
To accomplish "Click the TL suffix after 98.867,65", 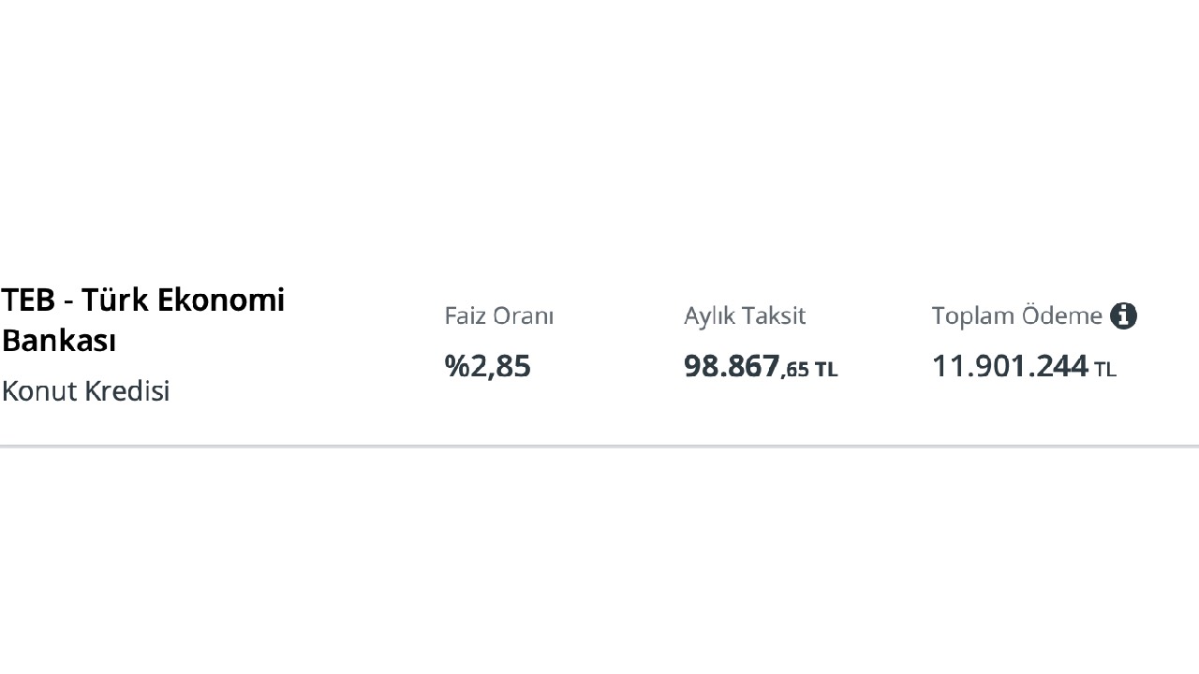I will (826, 369).
